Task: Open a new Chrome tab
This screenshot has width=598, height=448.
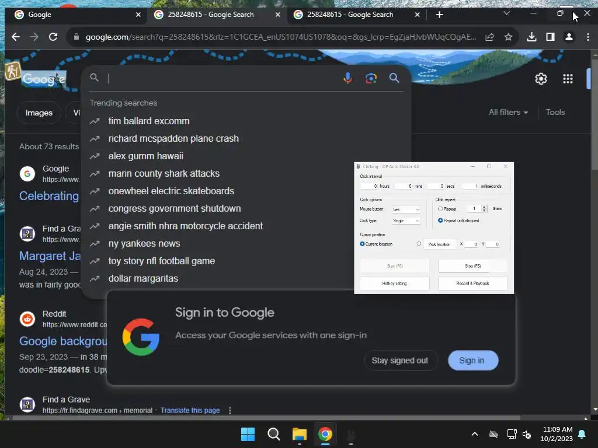Action: 439,15
